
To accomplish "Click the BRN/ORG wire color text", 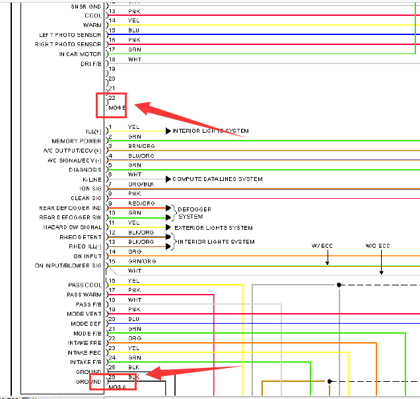I will [141, 146].
